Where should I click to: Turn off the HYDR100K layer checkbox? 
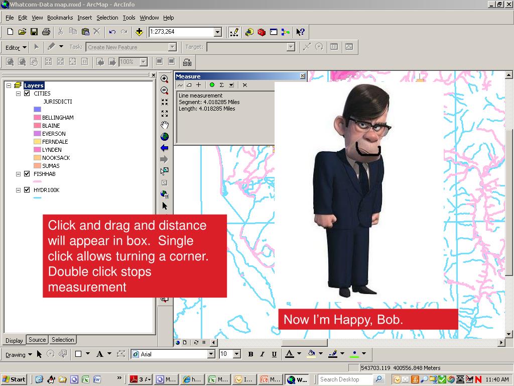click(27, 190)
